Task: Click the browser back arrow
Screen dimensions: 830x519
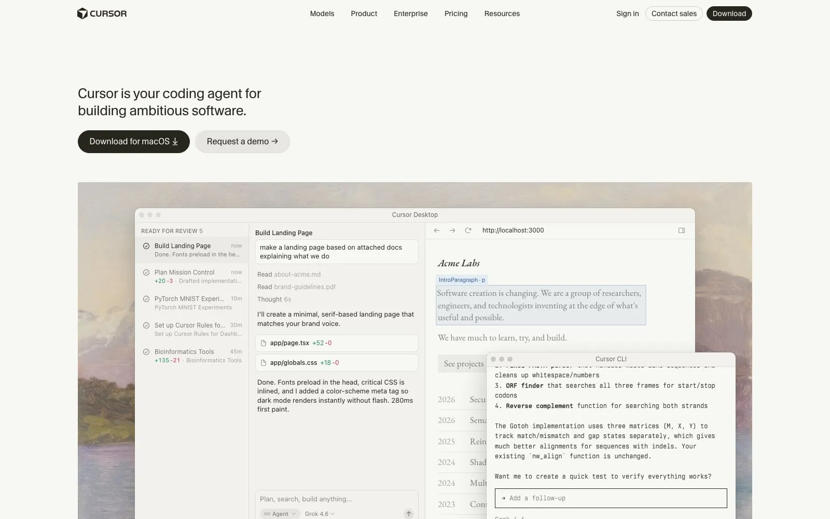Action: pos(437,230)
